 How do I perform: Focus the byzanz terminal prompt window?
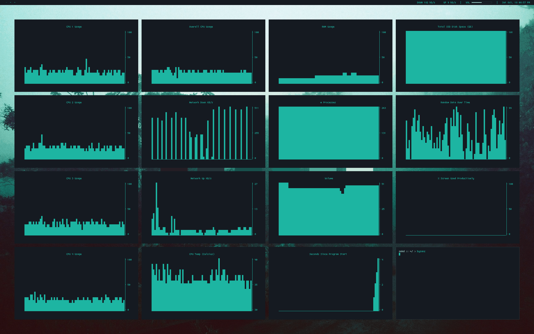point(457,283)
